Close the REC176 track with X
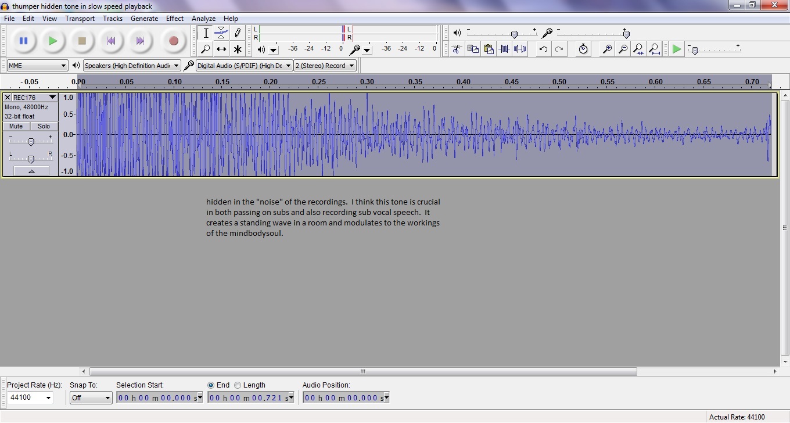This screenshot has height=423, width=790. pyautogui.click(x=8, y=98)
